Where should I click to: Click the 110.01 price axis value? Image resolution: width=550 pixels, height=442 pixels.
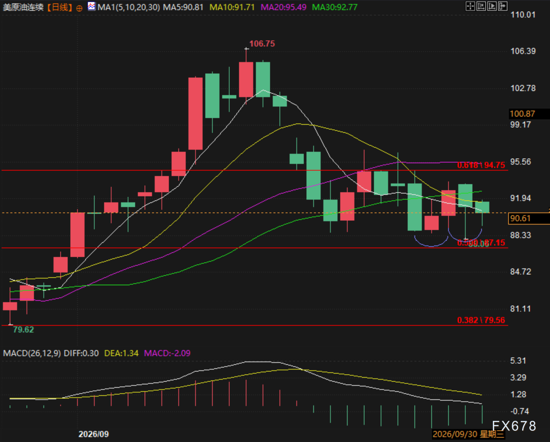tap(523, 14)
